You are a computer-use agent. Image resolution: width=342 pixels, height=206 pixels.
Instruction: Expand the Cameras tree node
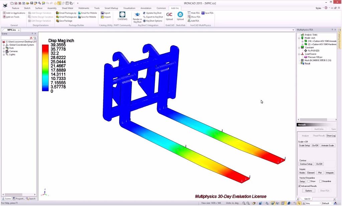4,52
